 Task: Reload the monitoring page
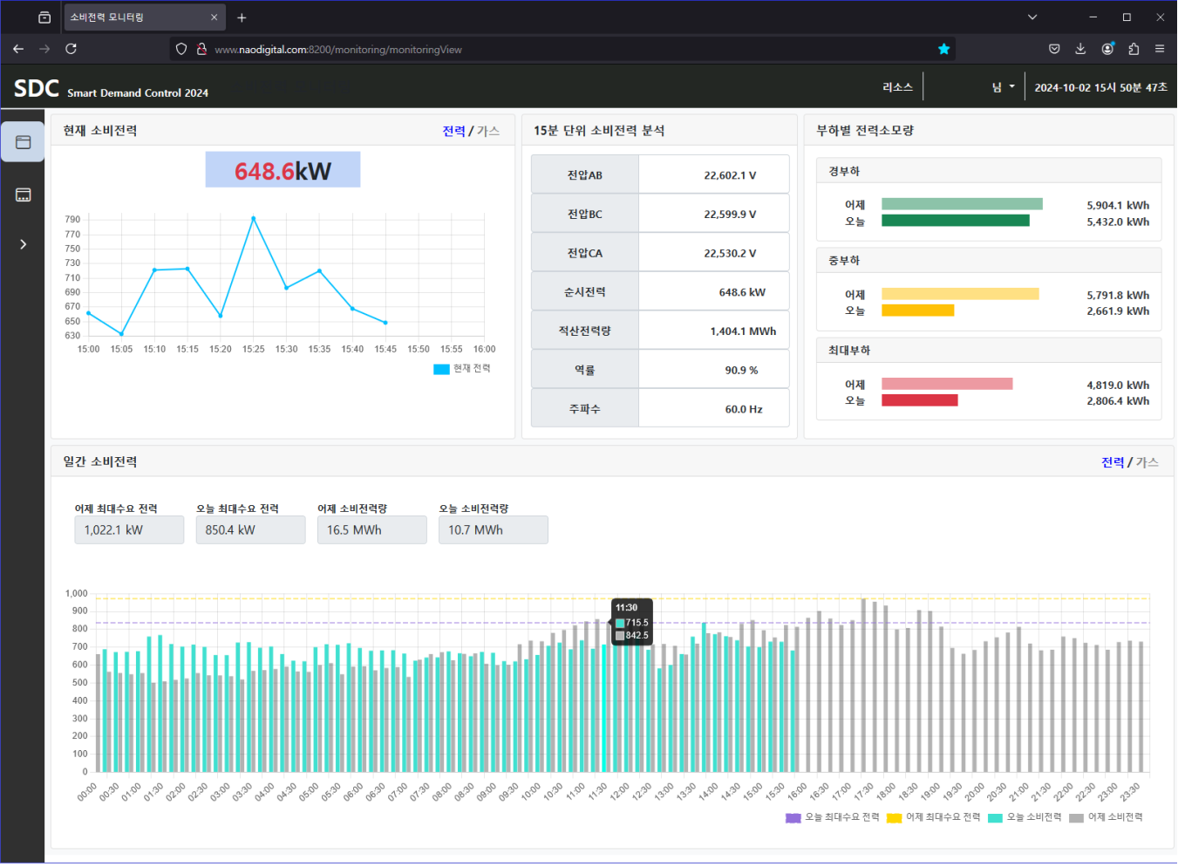click(x=71, y=49)
